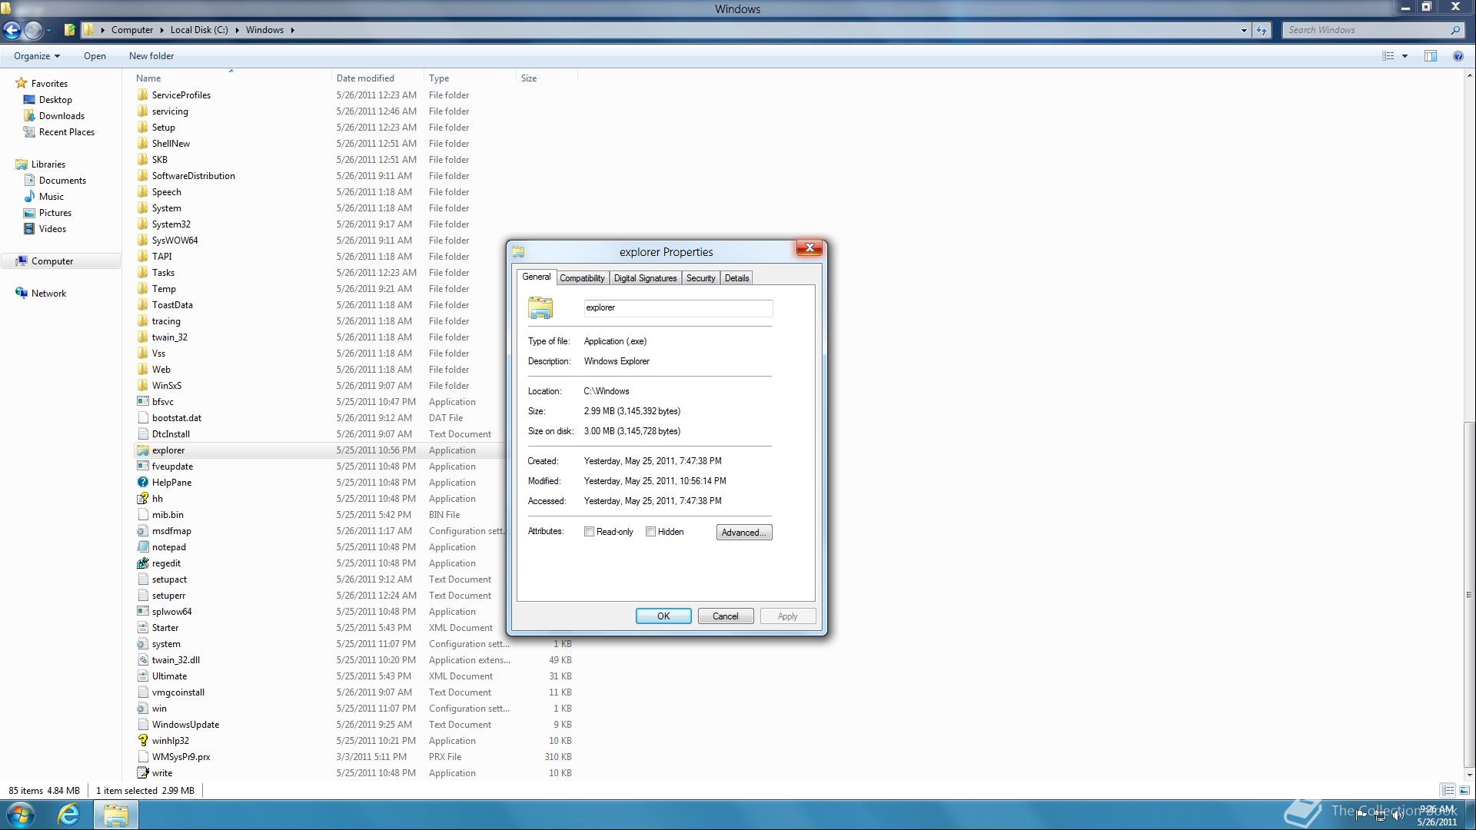Screen dimensions: 1476x830
Task: Click Local Disk (C:) in breadcrumb
Action: click(199, 30)
